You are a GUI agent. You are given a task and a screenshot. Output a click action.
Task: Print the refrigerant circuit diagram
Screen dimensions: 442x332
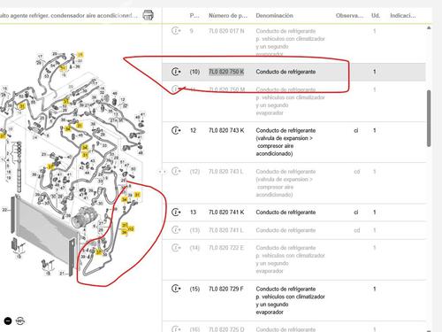pyautogui.click(x=148, y=15)
